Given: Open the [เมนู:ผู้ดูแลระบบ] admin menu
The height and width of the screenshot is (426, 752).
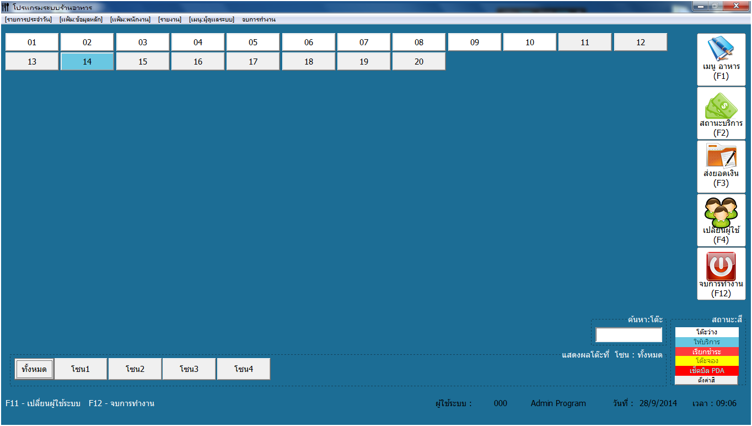Looking at the screenshot, I should coord(212,19).
